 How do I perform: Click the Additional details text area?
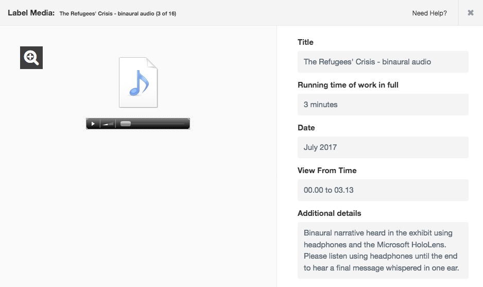[x=383, y=250]
